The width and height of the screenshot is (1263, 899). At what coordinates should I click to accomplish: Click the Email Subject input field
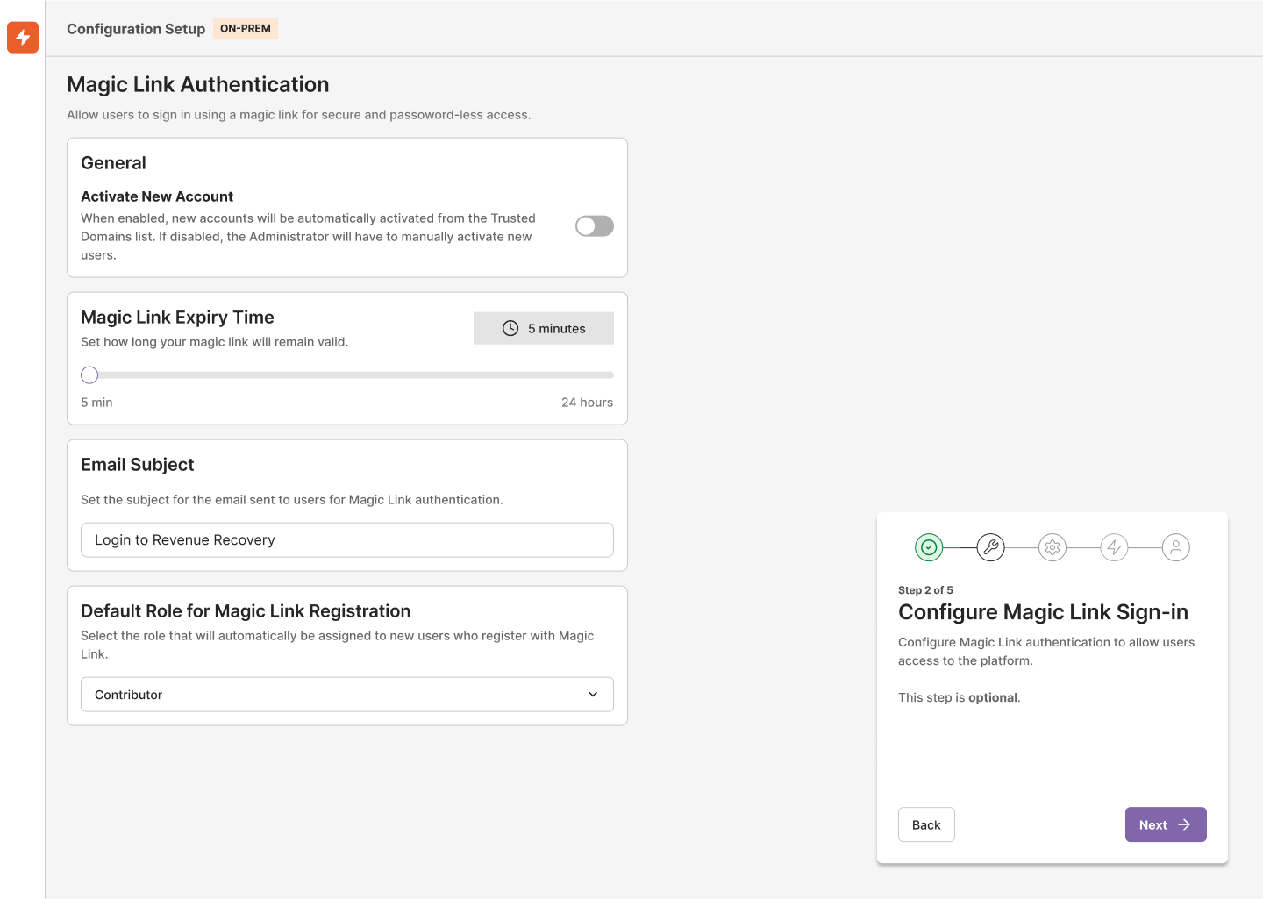pyautogui.click(x=346, y=539)
